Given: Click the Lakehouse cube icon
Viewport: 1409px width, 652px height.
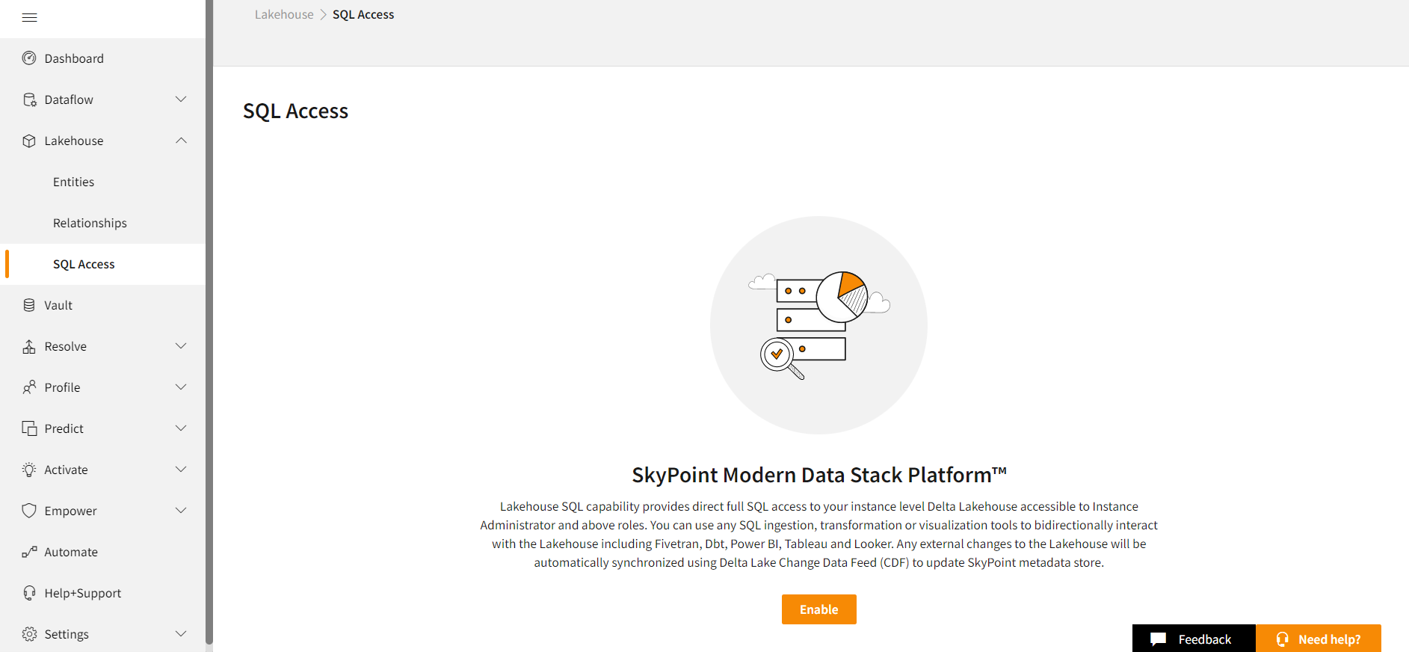Looking at the screenshot, I should point(29,141).
